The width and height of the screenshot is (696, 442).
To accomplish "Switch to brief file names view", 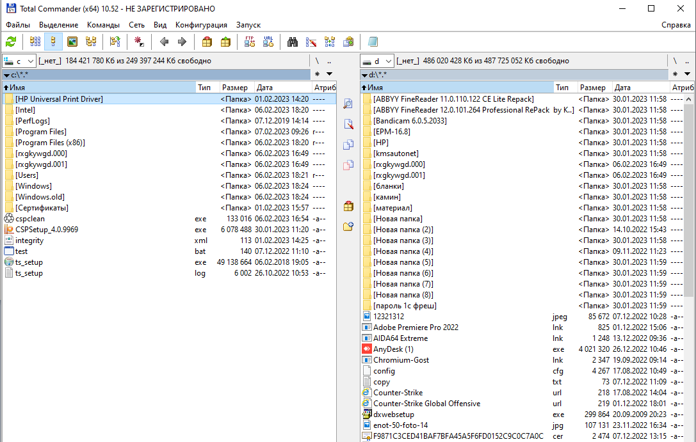I will tap(35, 42).
